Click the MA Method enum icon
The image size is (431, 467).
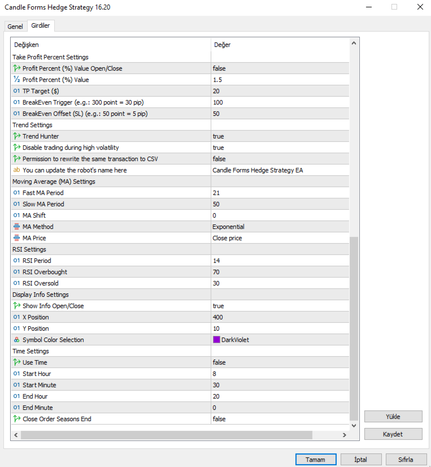16,227
